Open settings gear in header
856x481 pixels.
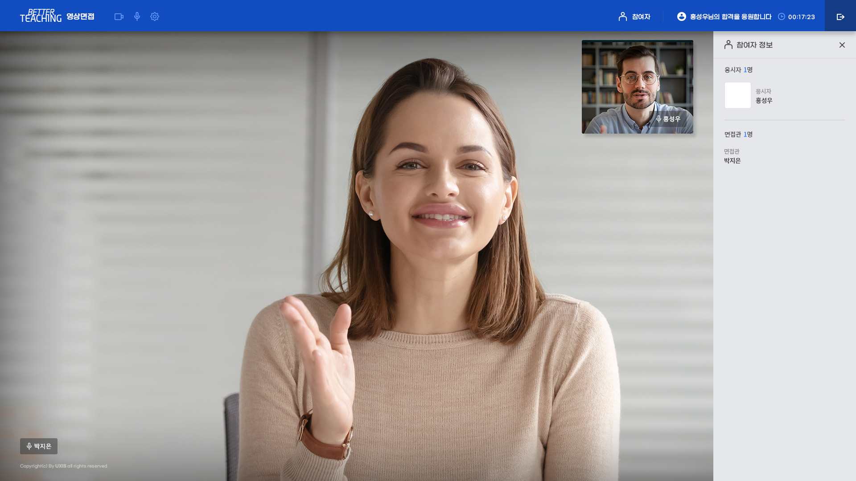point(155,16)
